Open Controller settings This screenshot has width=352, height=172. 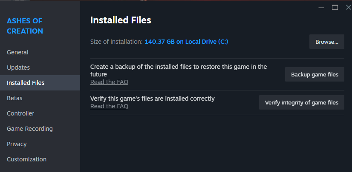point(20,113)
